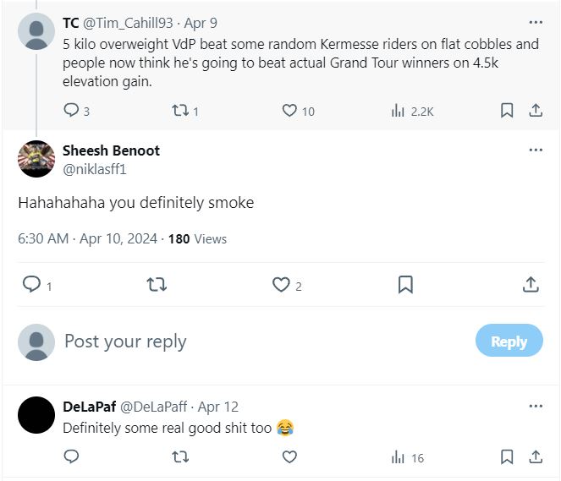Like TC's tweet with 10 likes
The width and height of the screenshot is (561, 481).
click(289, 111)
